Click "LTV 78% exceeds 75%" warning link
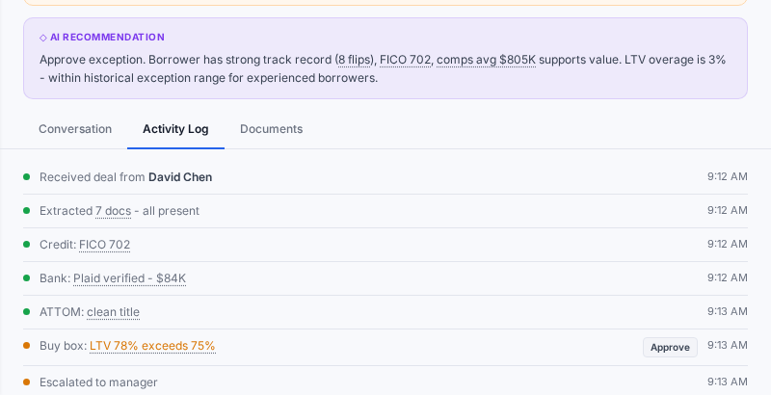 pos(152,346)
